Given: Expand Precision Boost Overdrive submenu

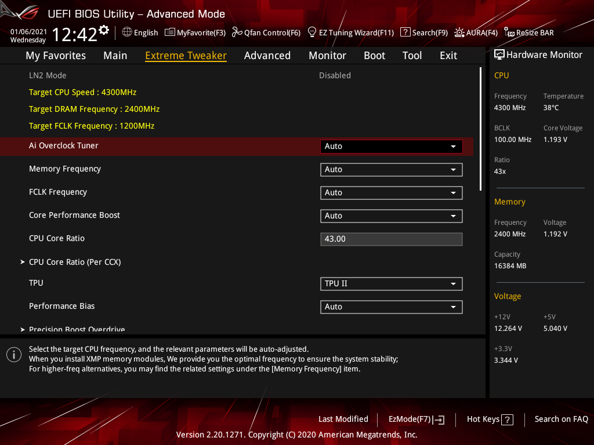Looking at the screenshot, I should [x=77, y=329].
